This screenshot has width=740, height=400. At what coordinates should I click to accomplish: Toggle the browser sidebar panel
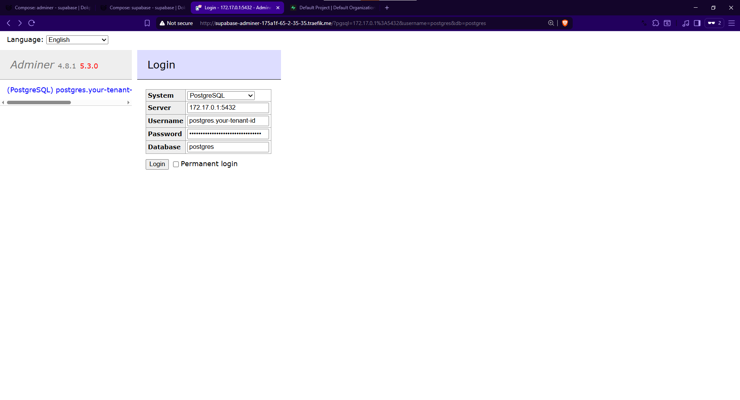click(x=697, y=23)
